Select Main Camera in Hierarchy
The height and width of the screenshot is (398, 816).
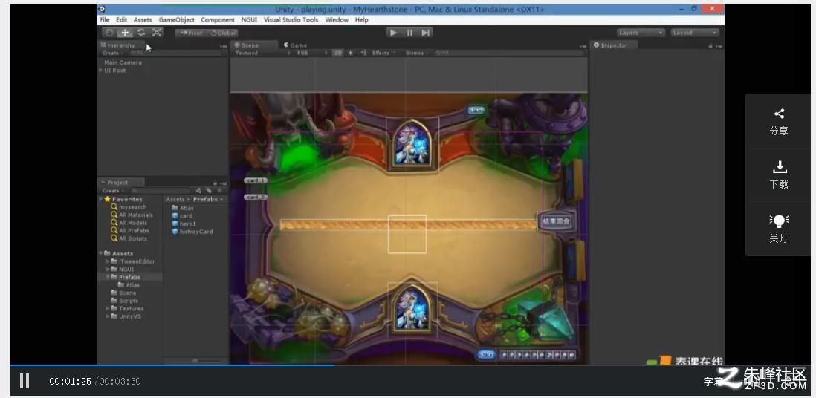coord(123,62)
